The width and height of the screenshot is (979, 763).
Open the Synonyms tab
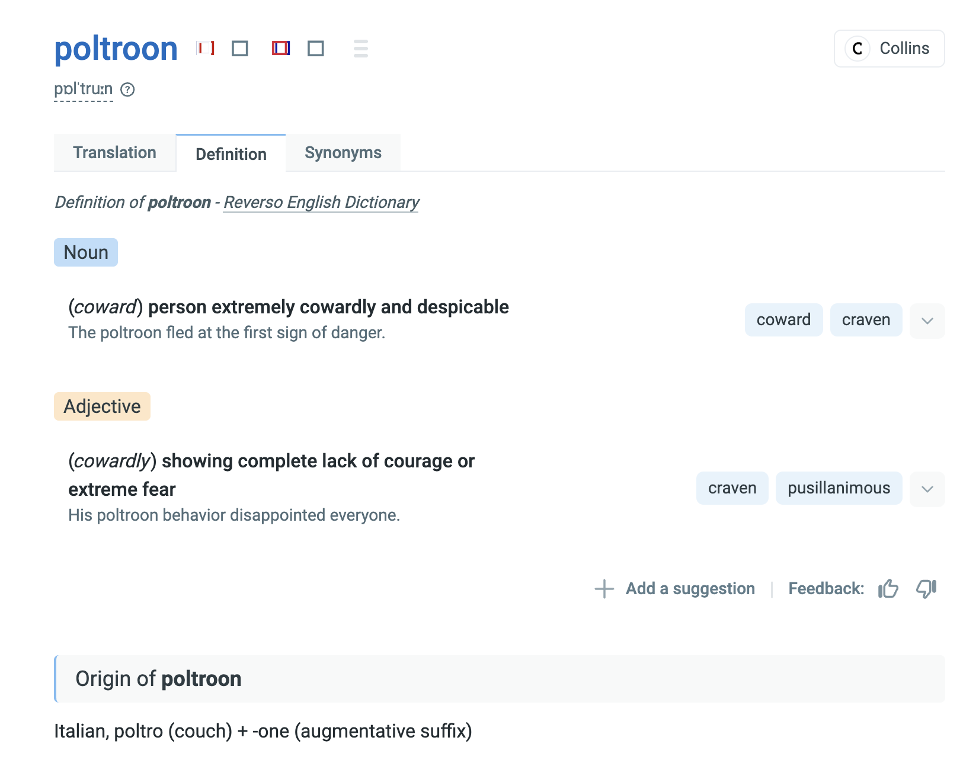click(343, 153)
